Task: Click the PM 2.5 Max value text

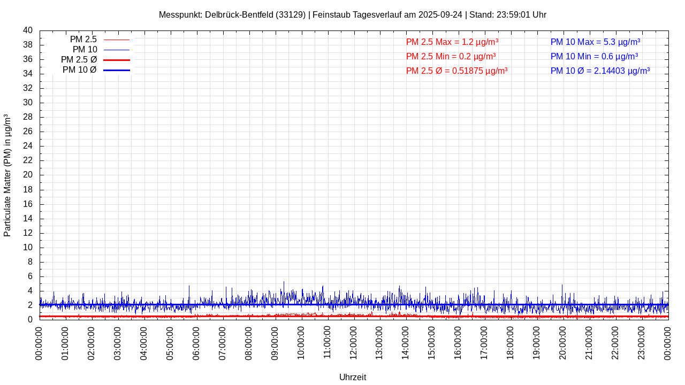Action: click(452, 42)
